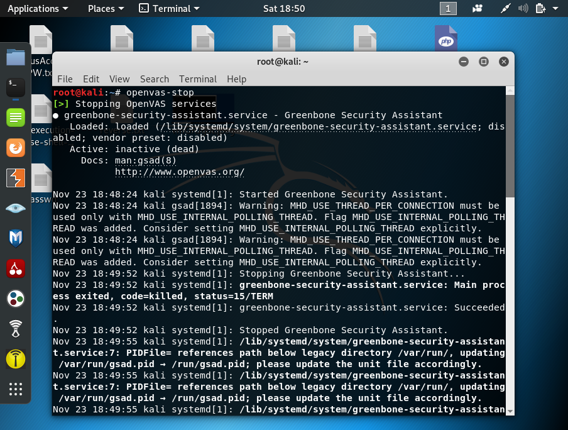
Task: Click 'Stopping OpenVAS services' text
Action: (x=146, y=104)
